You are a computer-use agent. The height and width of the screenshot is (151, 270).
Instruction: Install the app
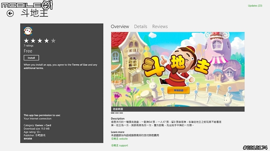(31, 58)
